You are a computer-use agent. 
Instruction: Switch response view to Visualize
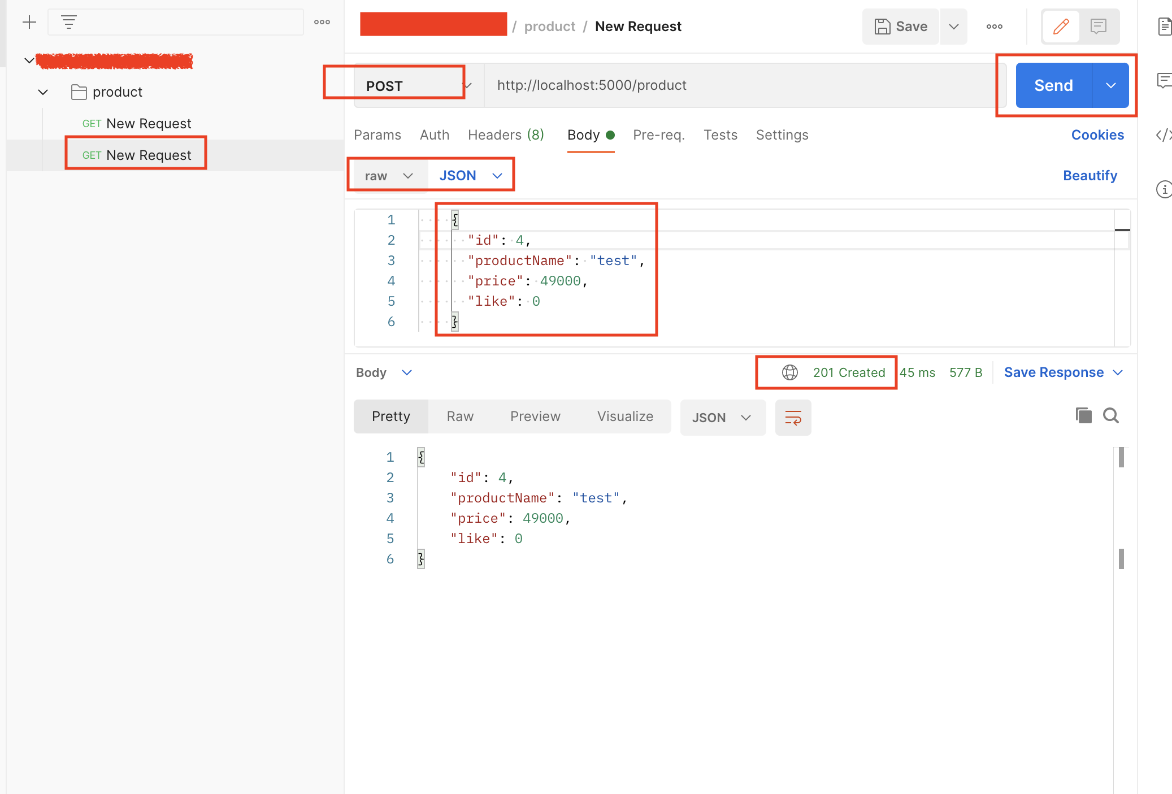click(x=625, y=416)
